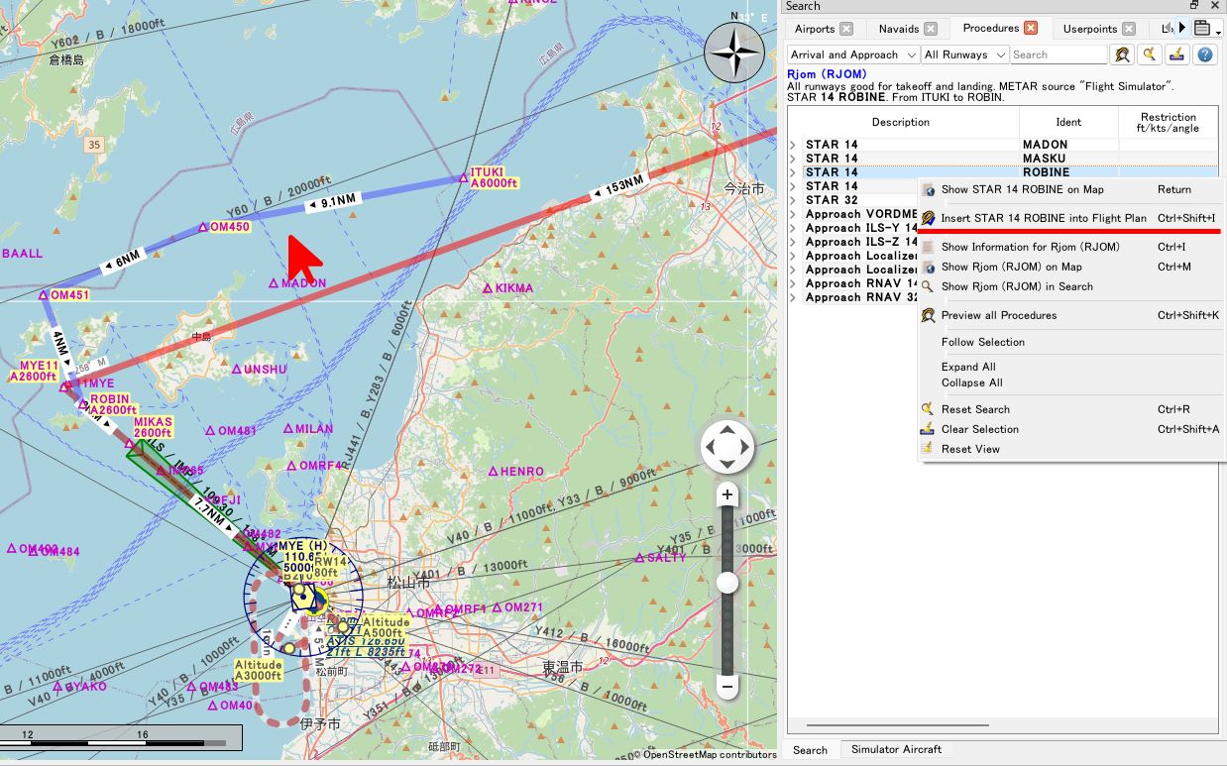Screen dimensions: 1227x766
Task: Click the Preview all Procedures toolbar icon
Action: (1122, 55)
